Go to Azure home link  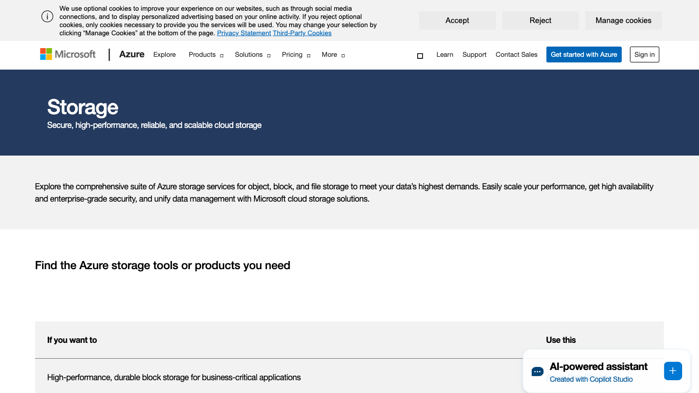(132, 54)
